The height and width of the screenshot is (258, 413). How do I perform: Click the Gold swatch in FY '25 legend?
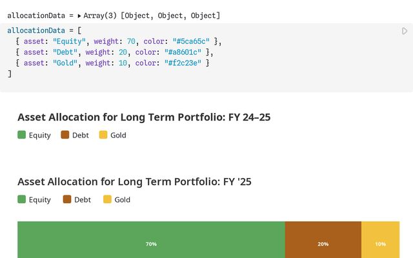click(107, 199)
